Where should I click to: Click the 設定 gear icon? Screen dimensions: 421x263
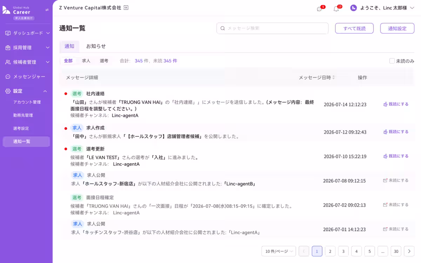click(8, 91)
